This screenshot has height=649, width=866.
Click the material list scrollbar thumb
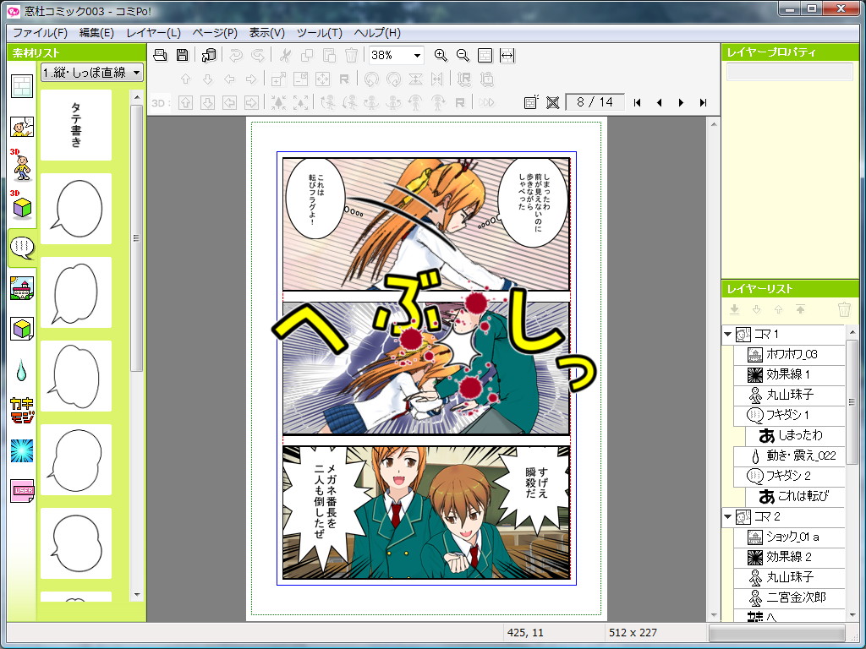click(137, 237)
